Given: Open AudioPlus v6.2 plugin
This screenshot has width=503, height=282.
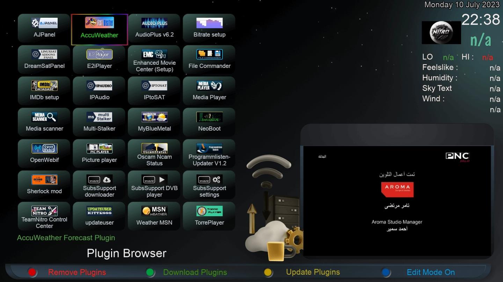Looking at the screenshot, I should [x=154, y=28].
